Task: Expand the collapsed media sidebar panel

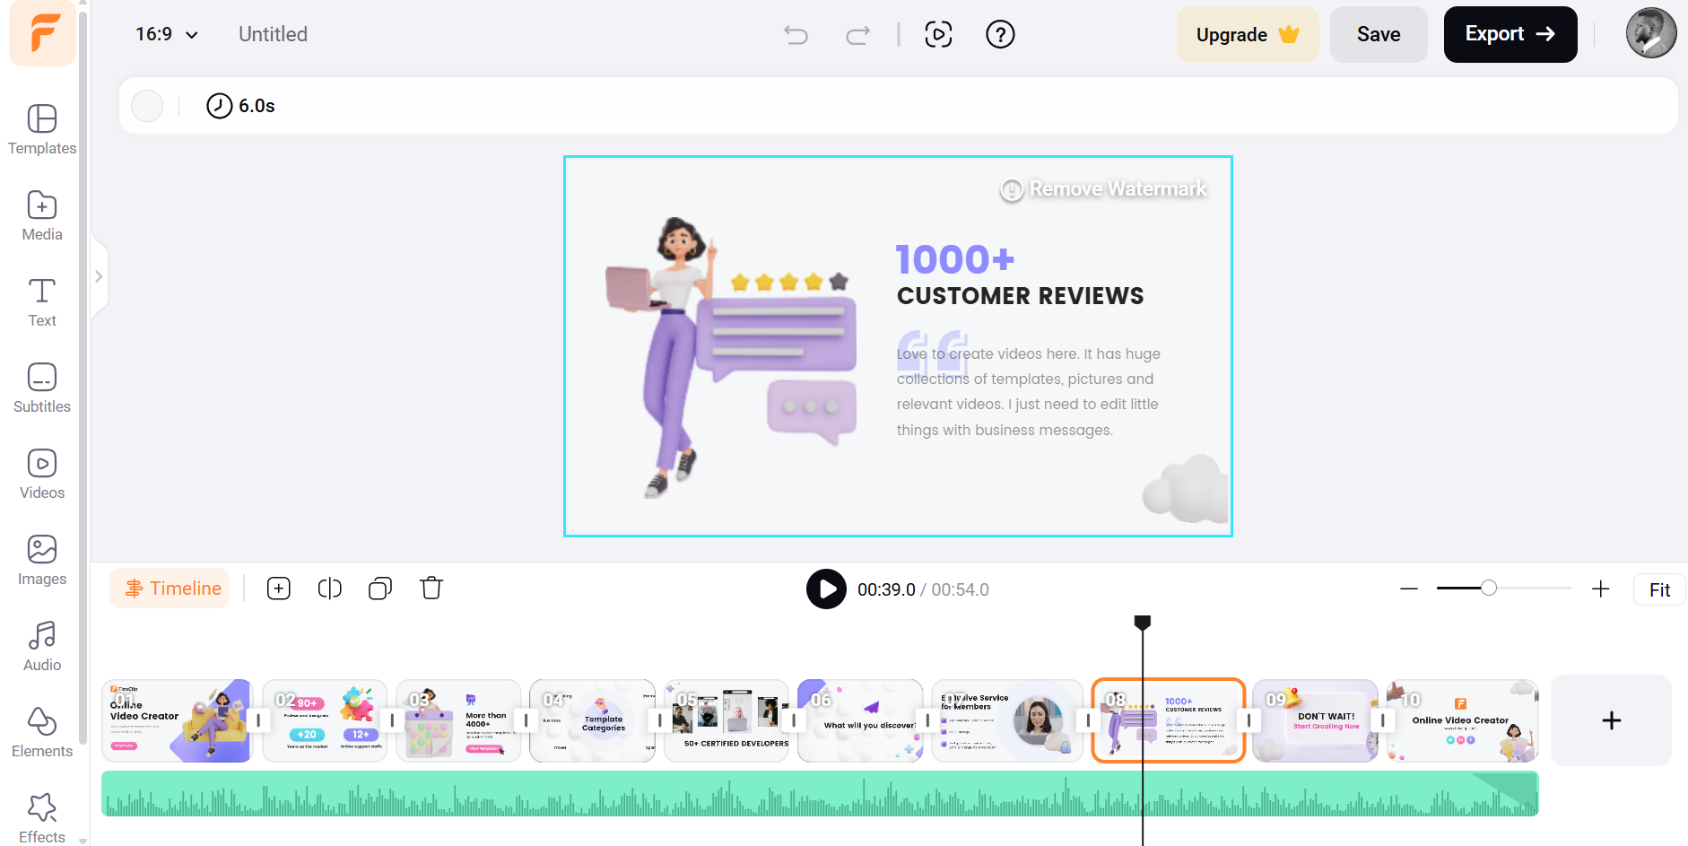Action: click(x=99, y=276)
